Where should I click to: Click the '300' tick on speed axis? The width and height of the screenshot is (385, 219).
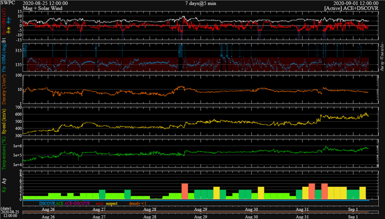tap(18, 135)
